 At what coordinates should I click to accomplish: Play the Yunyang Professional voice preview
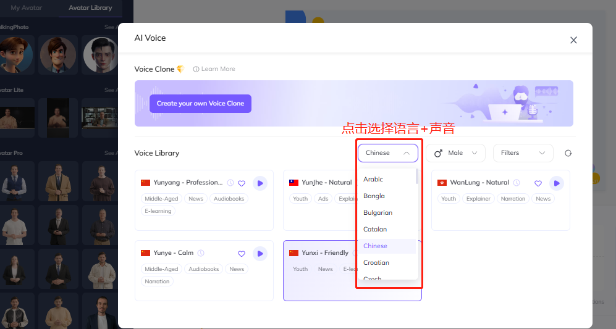(x=260, y=183)
